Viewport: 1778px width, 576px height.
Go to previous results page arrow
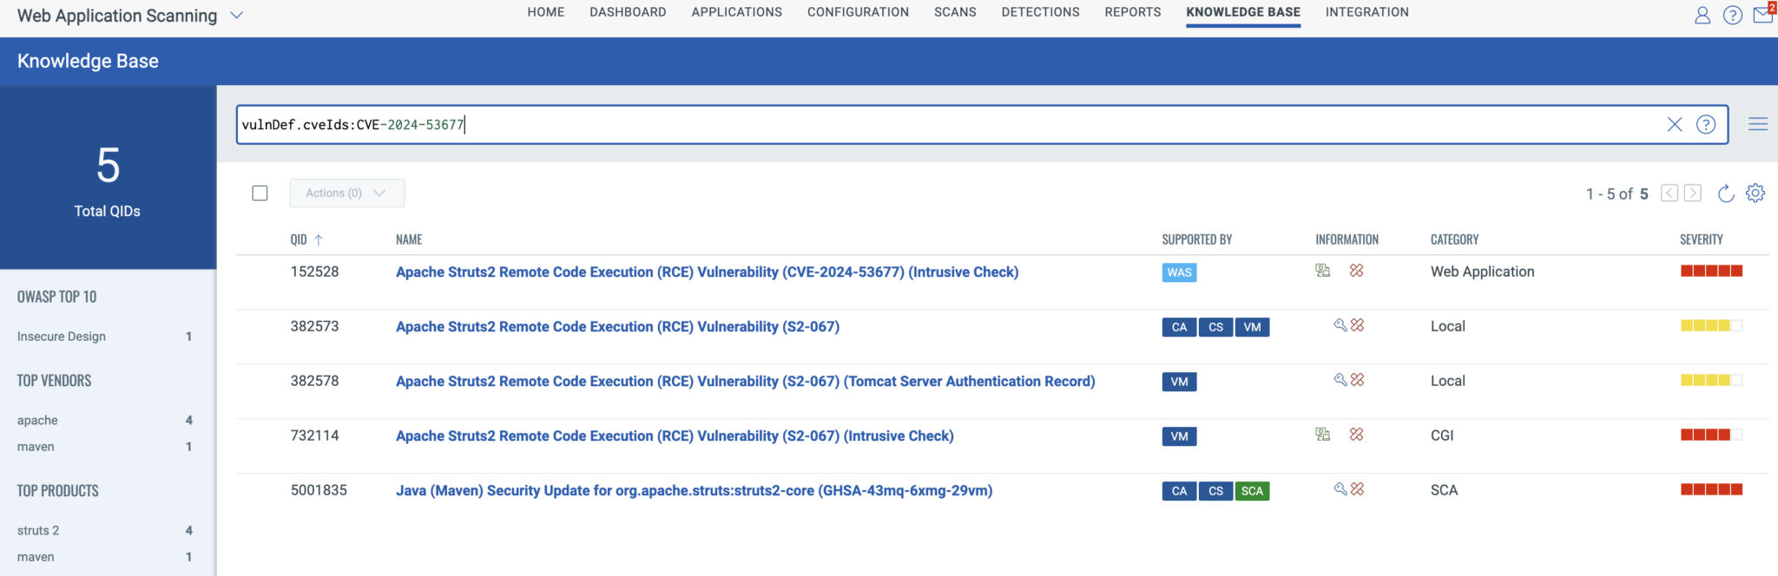[1669, 193]
